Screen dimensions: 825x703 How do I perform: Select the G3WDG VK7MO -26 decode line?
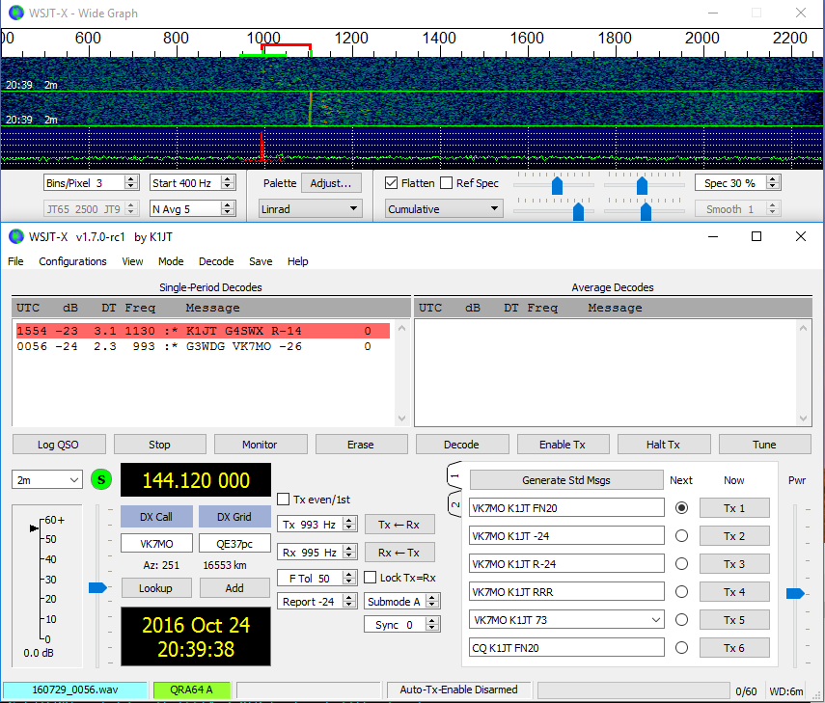point(203,346)
